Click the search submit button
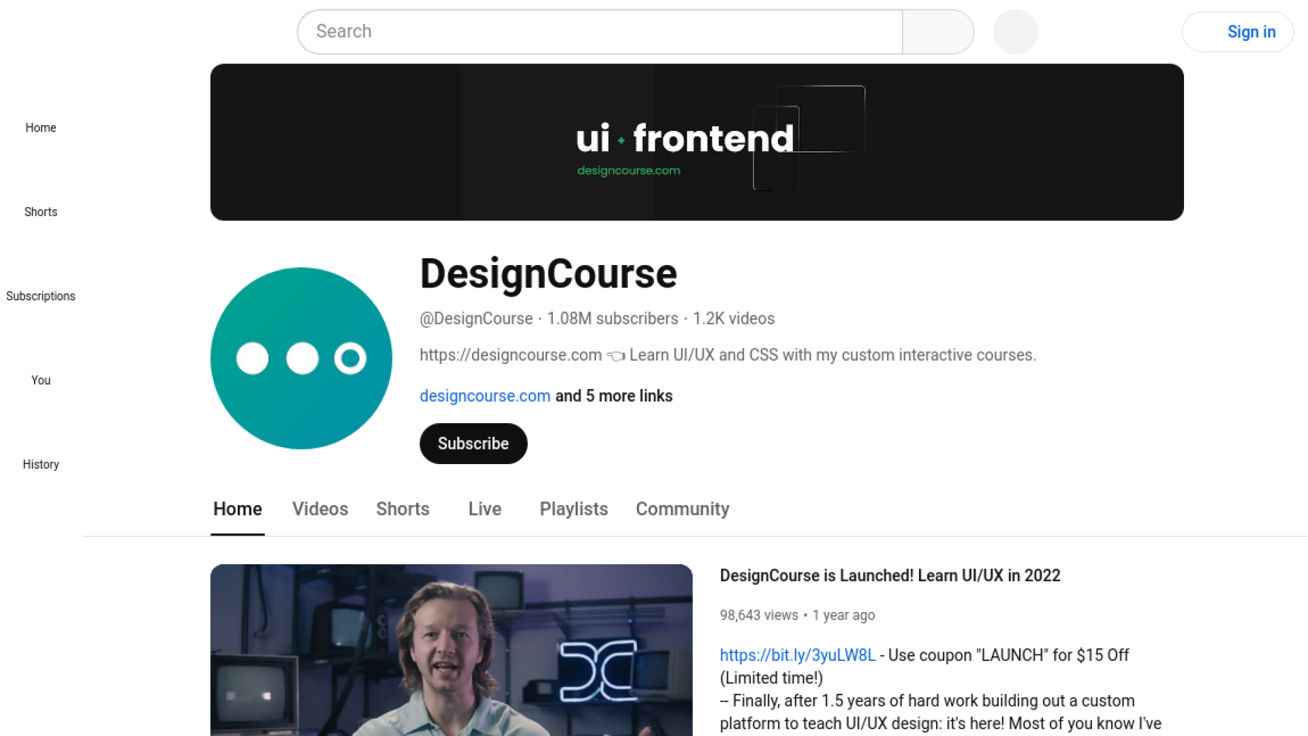1308x736 pixels. coord(937,31)
